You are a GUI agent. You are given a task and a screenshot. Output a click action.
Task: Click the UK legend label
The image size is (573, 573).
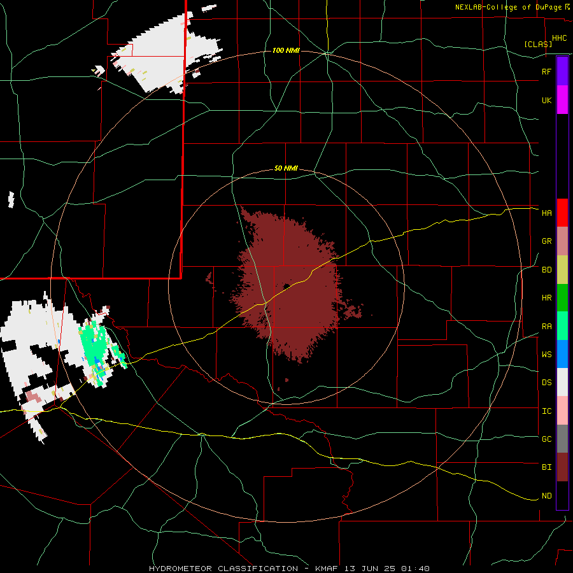[546, 100]
